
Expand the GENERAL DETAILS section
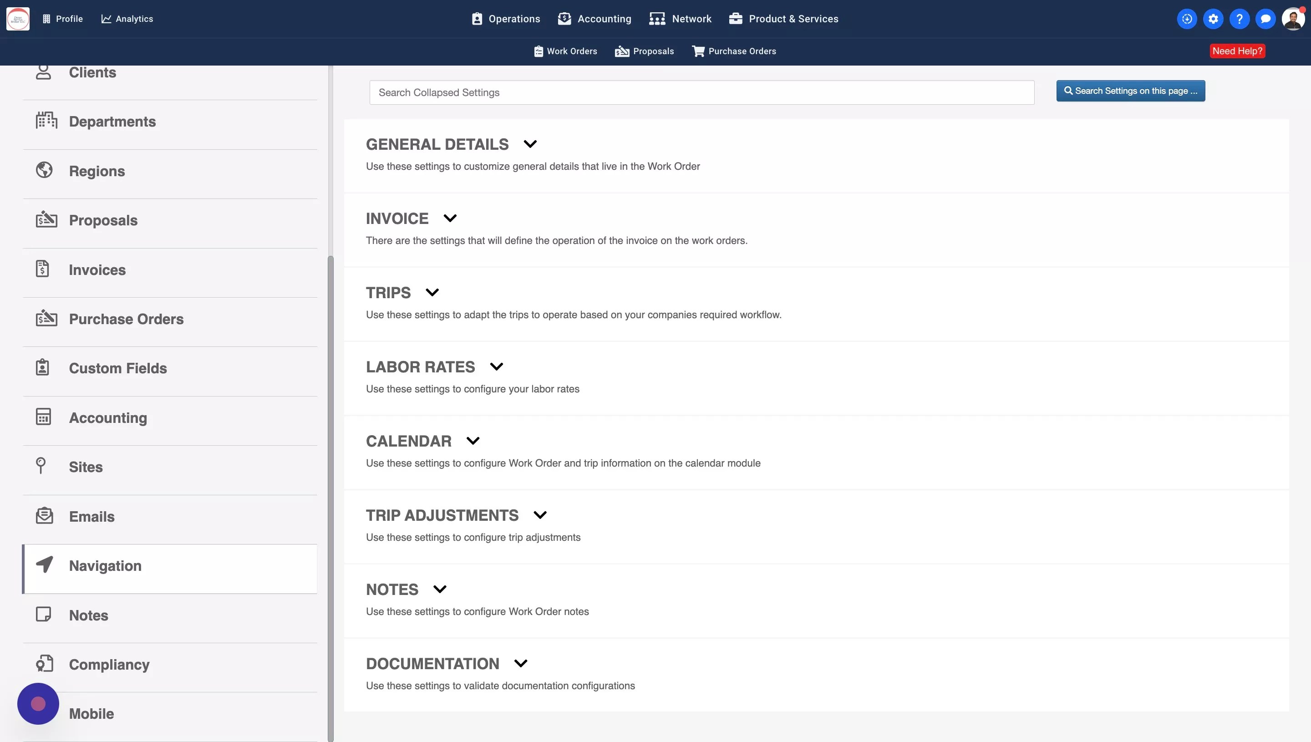pos(530,144)
